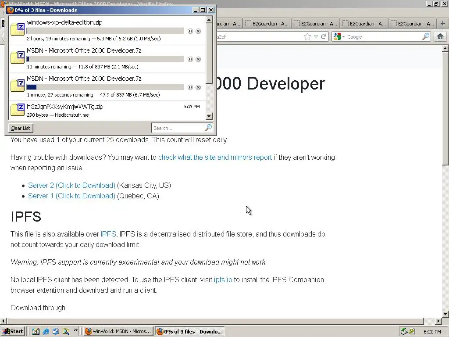
Task: Click the Downloads list scroll up arrow
Action: click(x=209, y=20)
